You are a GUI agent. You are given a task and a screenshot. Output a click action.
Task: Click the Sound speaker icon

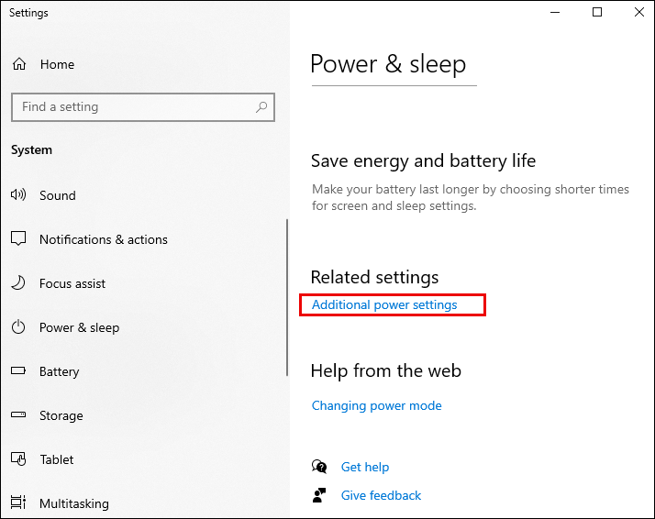coord(18,195)
